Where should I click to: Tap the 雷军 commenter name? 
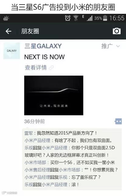tap(29, 133)
